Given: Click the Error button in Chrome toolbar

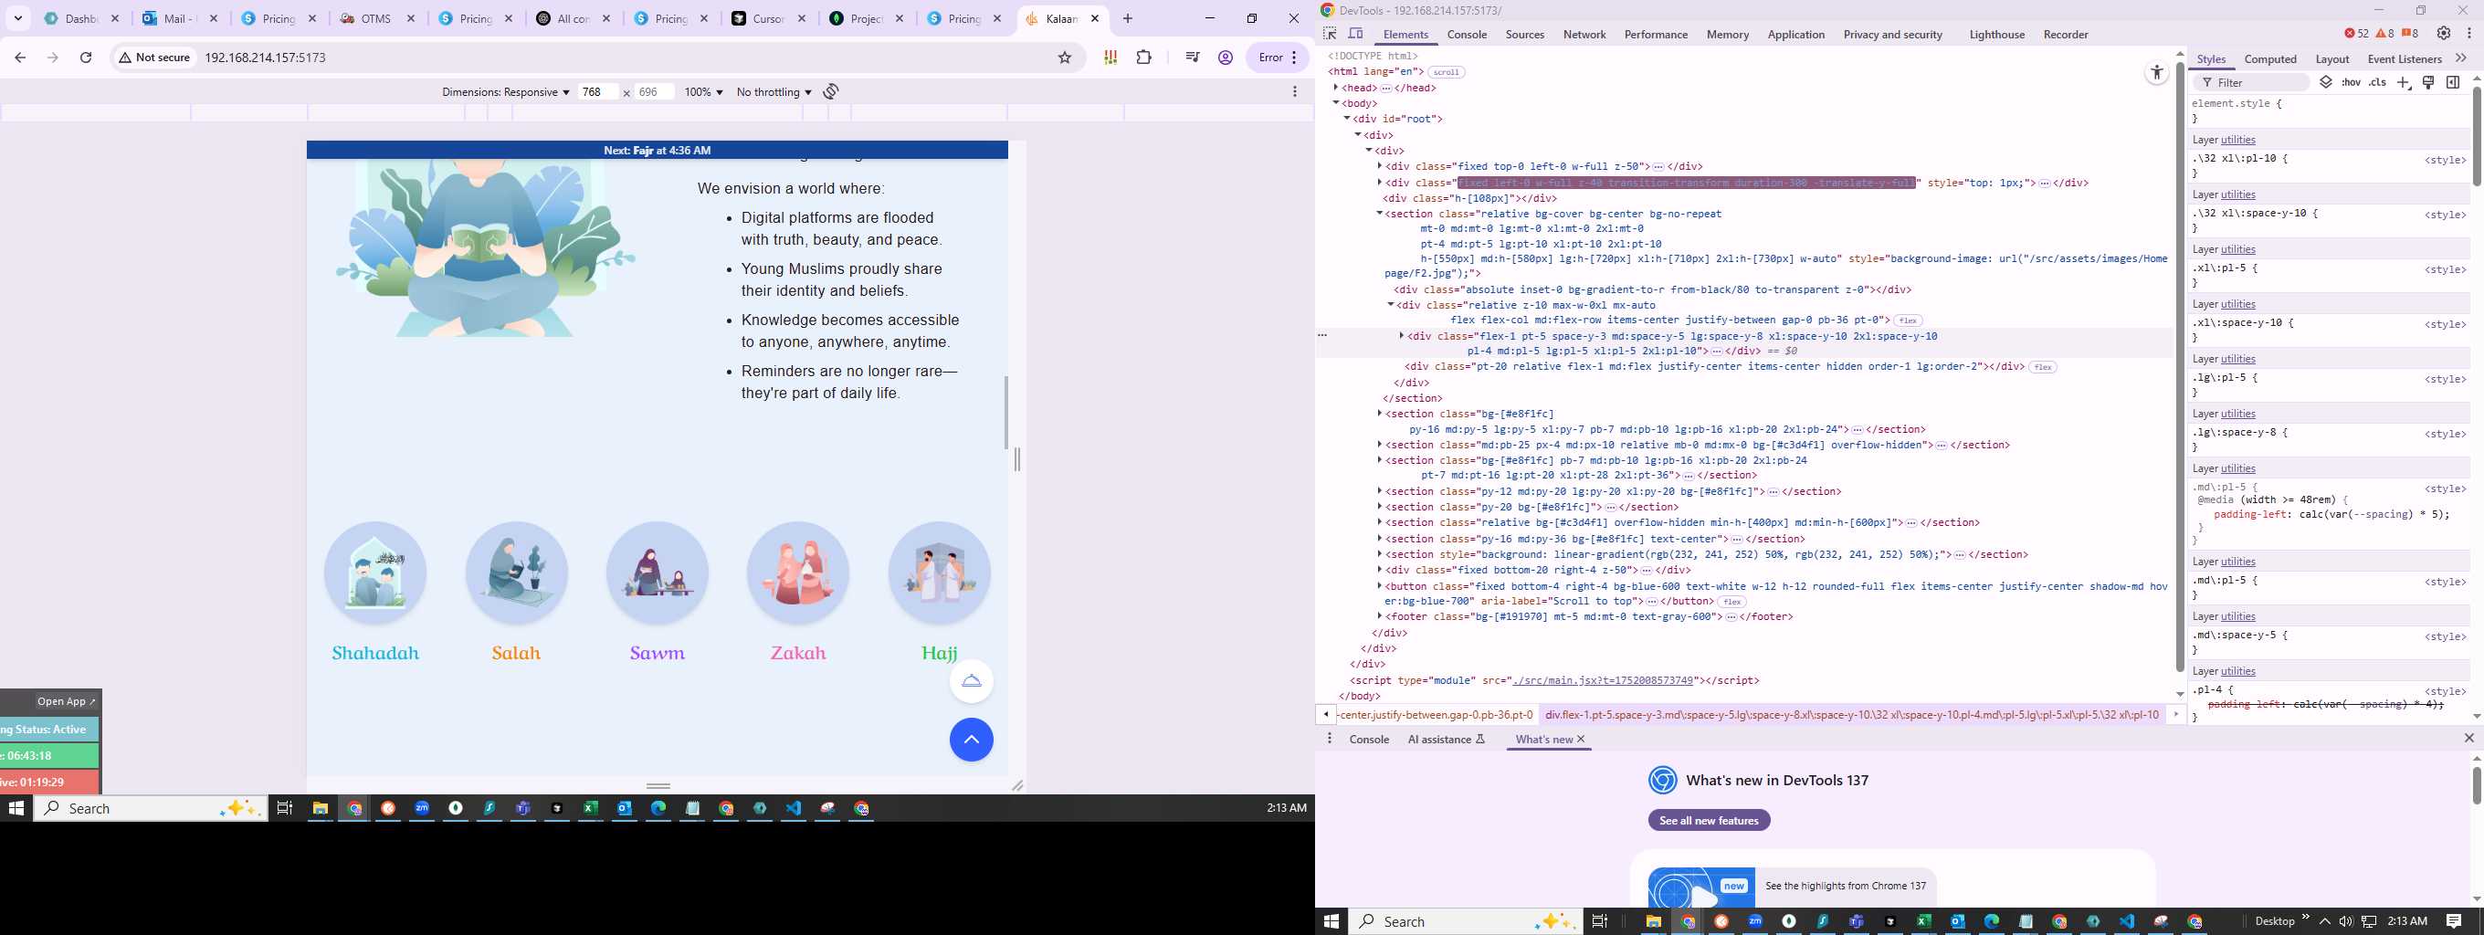Looking at the screenshot, I should point(1279,58).
